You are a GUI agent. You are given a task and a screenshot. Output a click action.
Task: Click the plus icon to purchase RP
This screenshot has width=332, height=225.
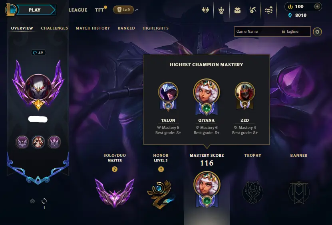317,6
